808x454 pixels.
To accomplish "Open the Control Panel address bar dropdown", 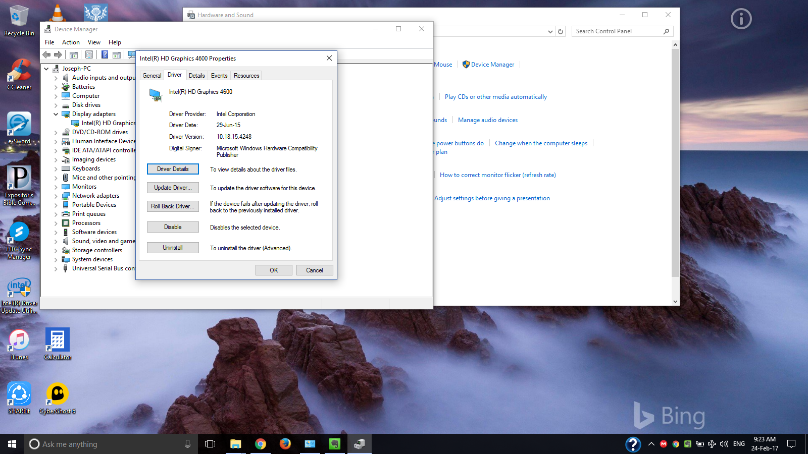I will click(x=550, y=31).
